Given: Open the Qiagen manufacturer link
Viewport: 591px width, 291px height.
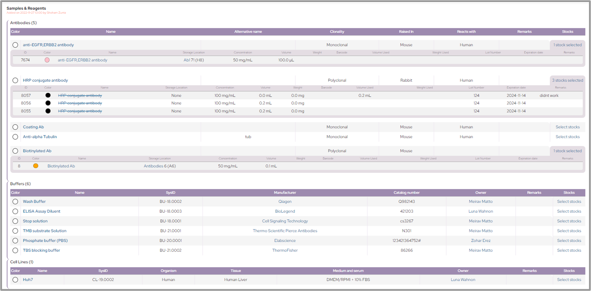Looking at the screenshot, I should click(x=285, y=201).
